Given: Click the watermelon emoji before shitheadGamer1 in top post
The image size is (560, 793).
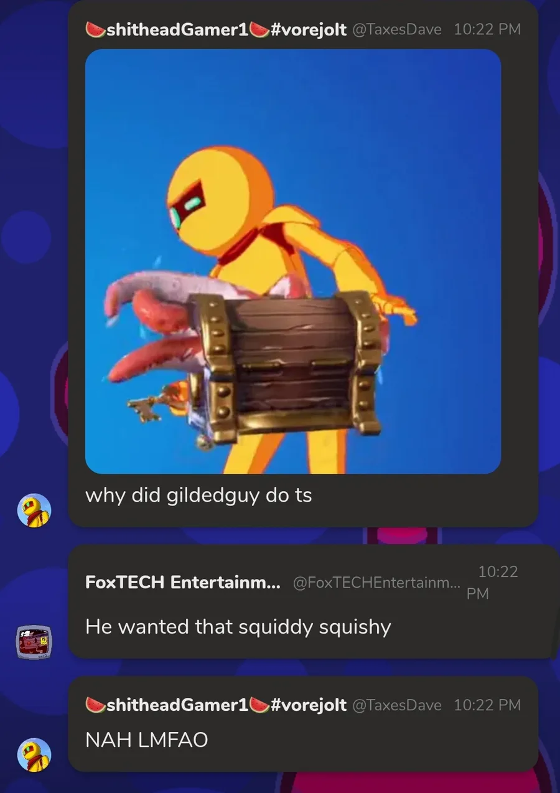Looking at the screenshot, I should 95,29.
